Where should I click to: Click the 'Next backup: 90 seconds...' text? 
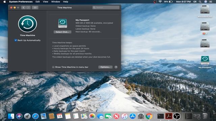tap(88, 32)
